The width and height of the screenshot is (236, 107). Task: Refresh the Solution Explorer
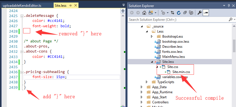(x=179, y=13)
